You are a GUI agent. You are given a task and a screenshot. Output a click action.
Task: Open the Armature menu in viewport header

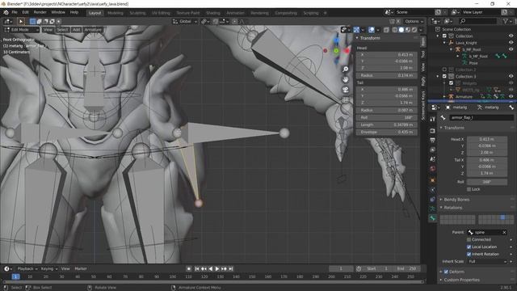[x=93, y=30]
